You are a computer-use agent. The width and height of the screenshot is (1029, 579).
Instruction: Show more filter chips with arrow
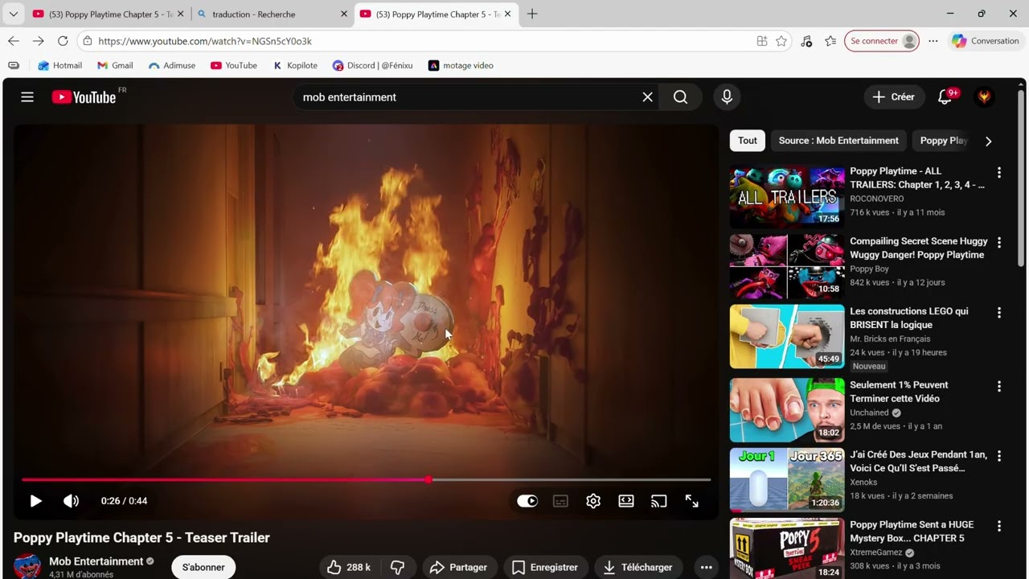coord(988,141)
